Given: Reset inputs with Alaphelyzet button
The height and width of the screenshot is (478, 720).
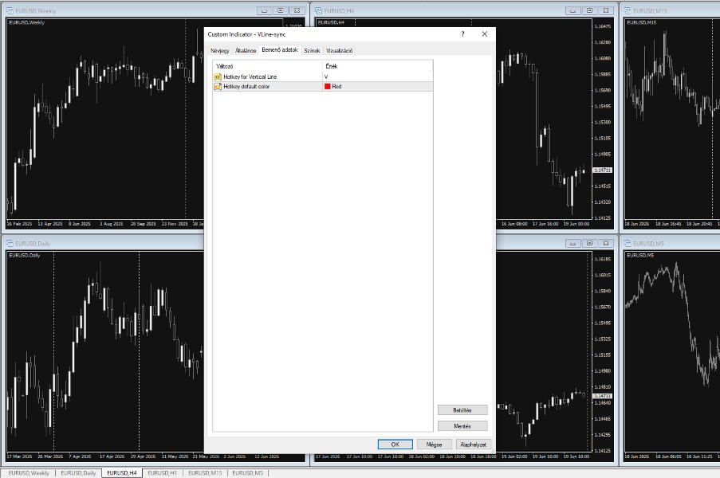Looking at the screenshot, I should (473, 444).
